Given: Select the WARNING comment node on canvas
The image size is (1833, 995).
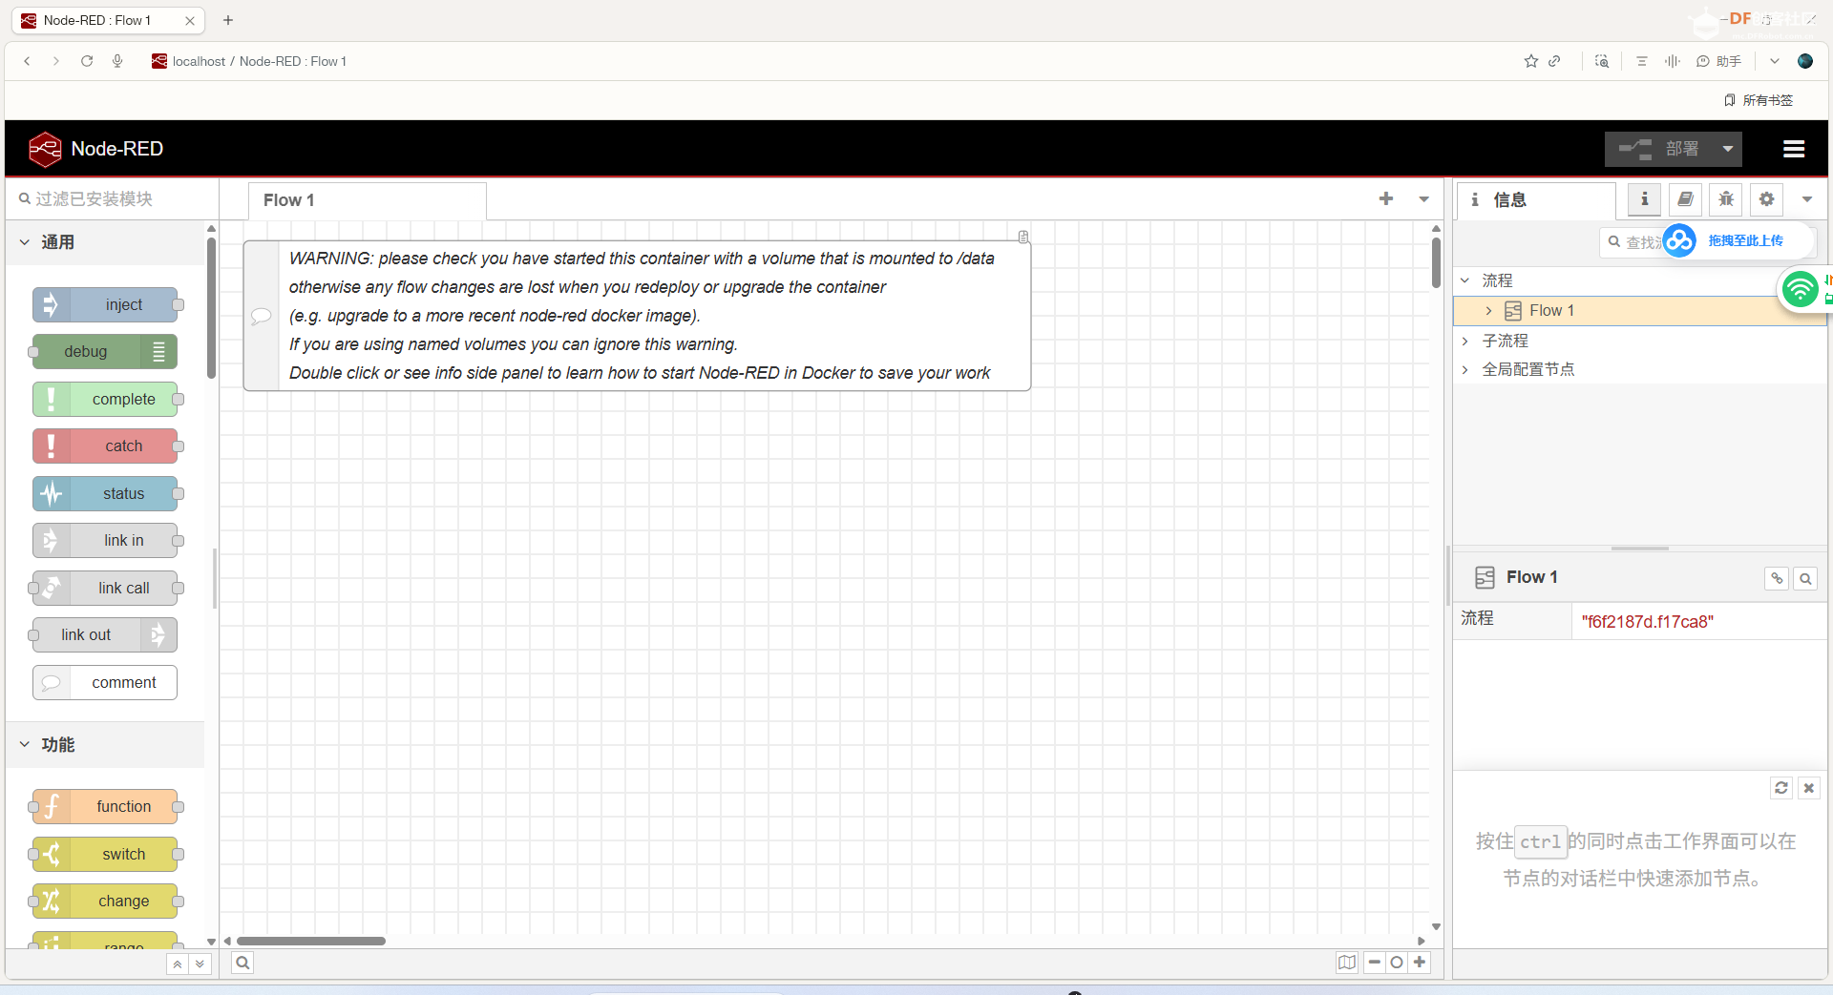Looking at the screenshot, I should coord(637,316).
